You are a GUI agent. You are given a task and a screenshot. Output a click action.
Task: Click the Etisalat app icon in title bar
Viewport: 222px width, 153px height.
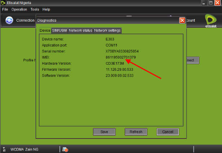pyautogui.click(x=3, y=3)
